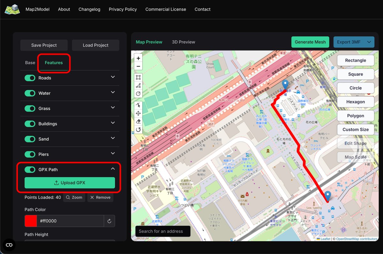Choose the Circle shape button
Image resolution: width=383 pixels, height=254 pixels.
[x=356, y=88]
